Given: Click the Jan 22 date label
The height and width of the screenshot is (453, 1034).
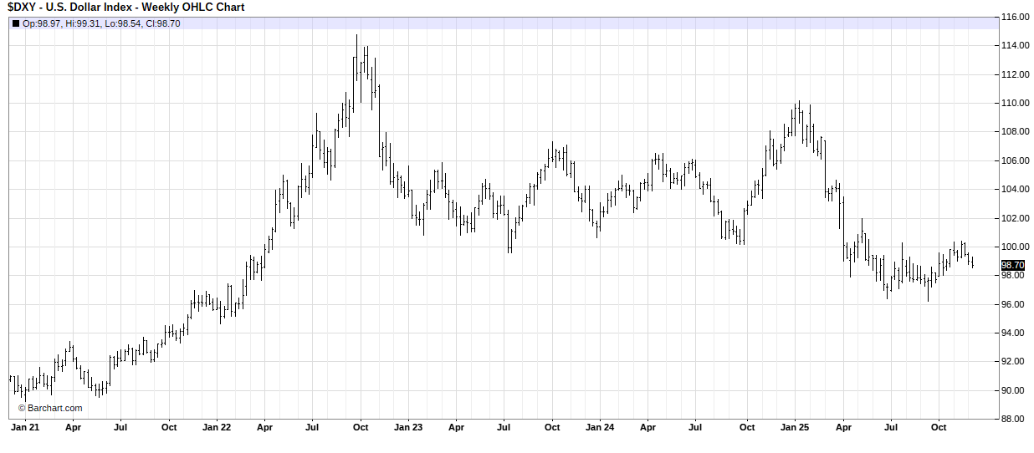Looking at the screenshot, I should (x=216, y=427).
